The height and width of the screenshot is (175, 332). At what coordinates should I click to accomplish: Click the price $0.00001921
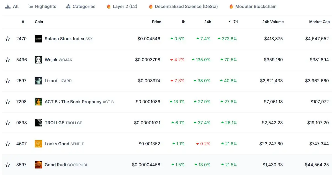tap(147, 123)
